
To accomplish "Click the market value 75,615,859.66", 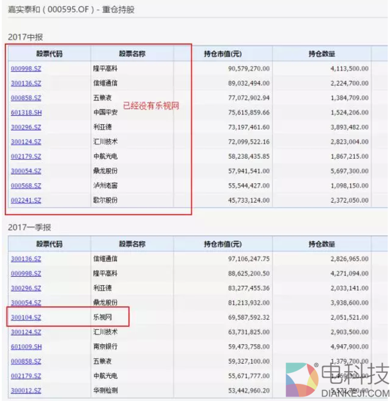I will pos(249,113).
